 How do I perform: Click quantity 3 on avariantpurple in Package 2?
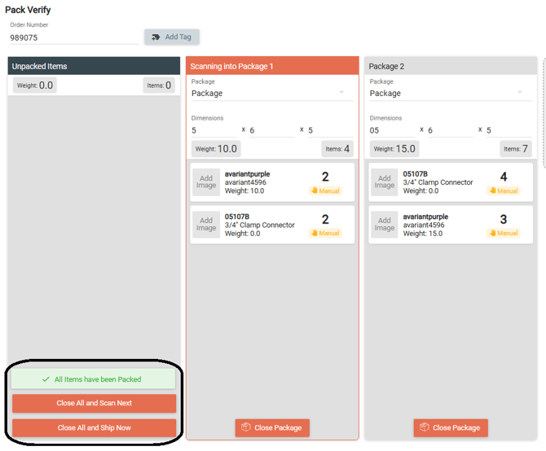click(x=504, y=220)
